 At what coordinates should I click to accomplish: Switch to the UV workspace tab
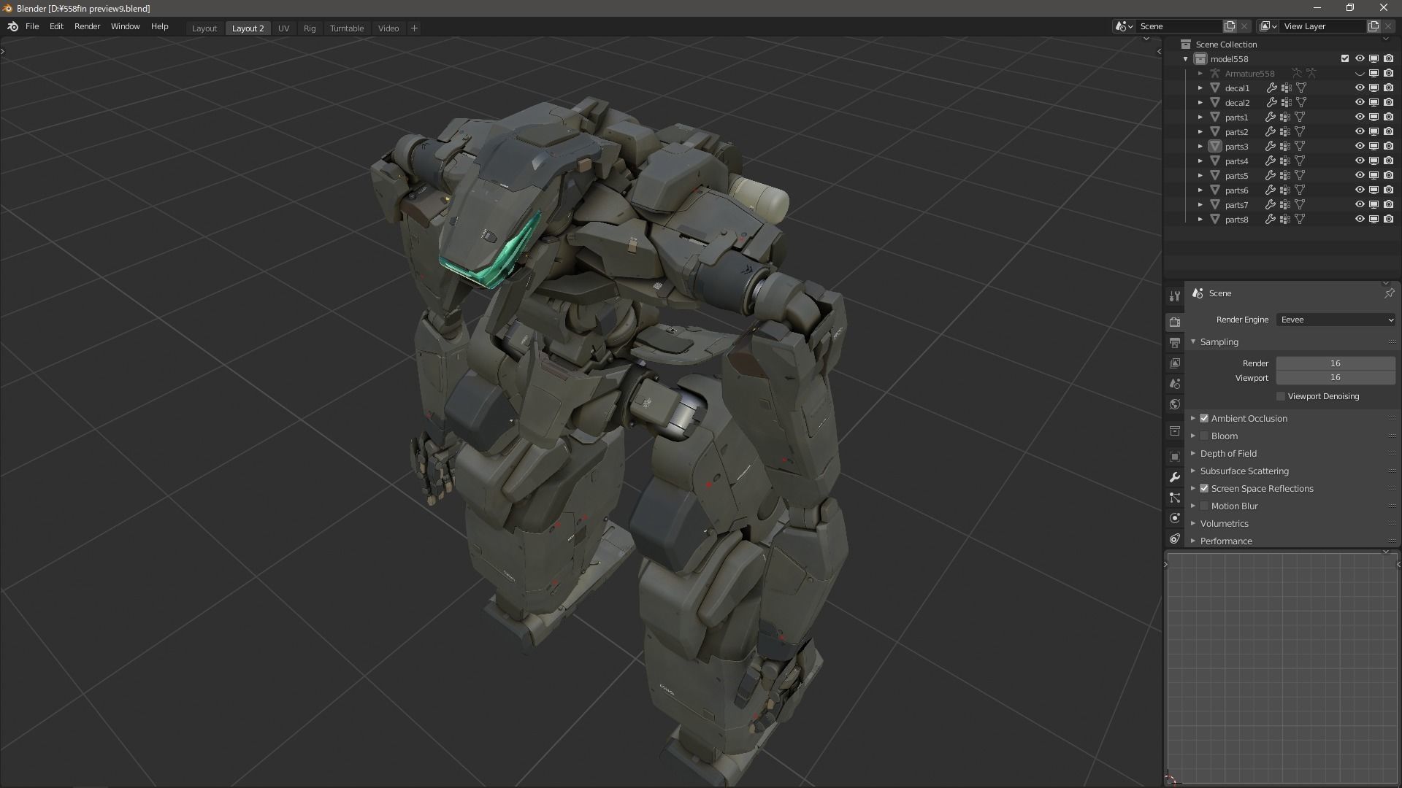[x=283, y=28]
